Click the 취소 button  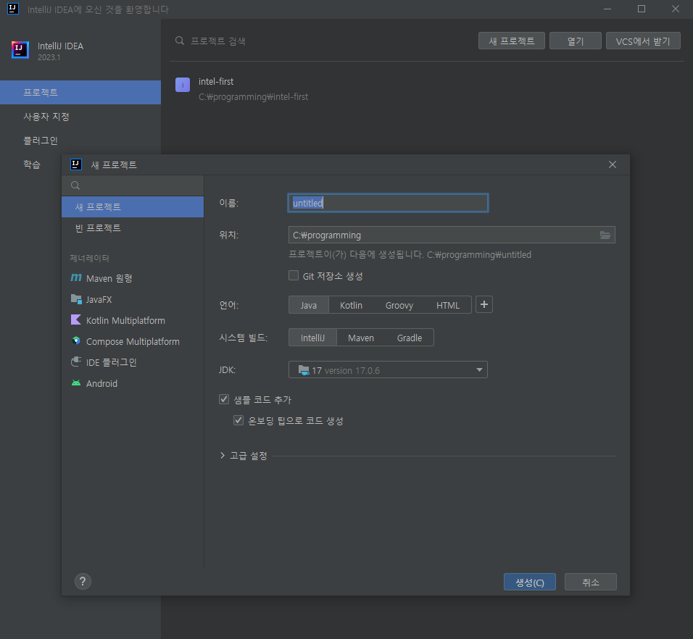pyautogui.click(x=591, y=582)
